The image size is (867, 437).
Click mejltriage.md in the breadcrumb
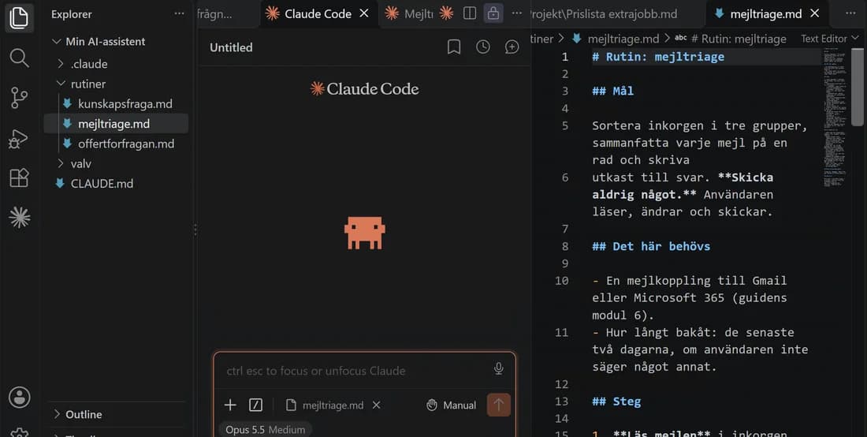623,38
